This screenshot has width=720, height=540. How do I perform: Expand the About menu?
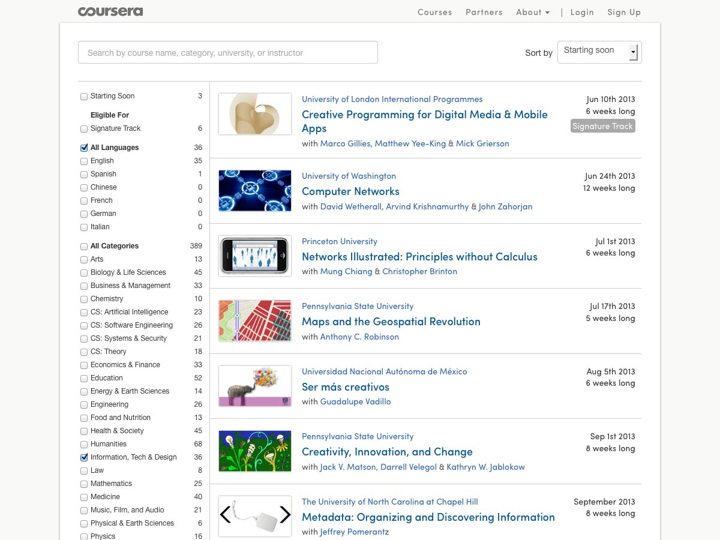point(532,12)
